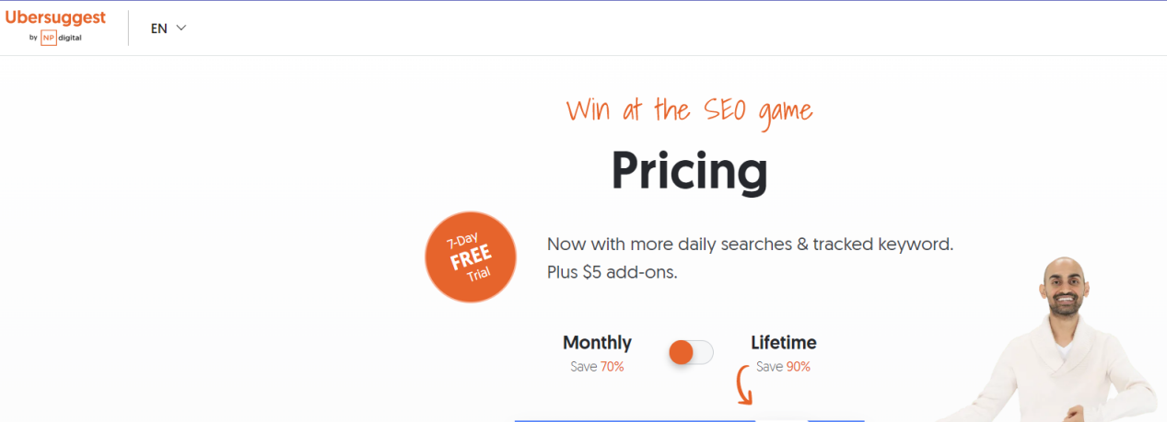
Task: Click the 'Win at the SEO game' tagline
Action: pos(689,111)
